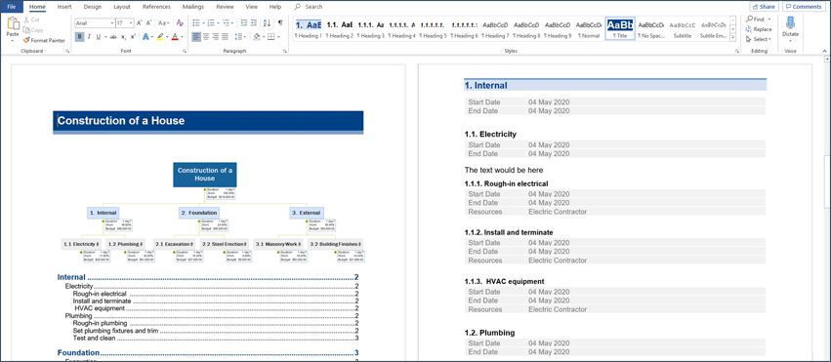This screenshot has width=831, height=362.
Task: Toggle Center paragraph alignment
Action: coord(206,36)
